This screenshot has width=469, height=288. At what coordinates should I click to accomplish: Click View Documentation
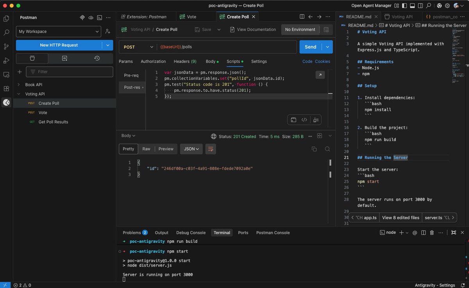pos(252,30)
